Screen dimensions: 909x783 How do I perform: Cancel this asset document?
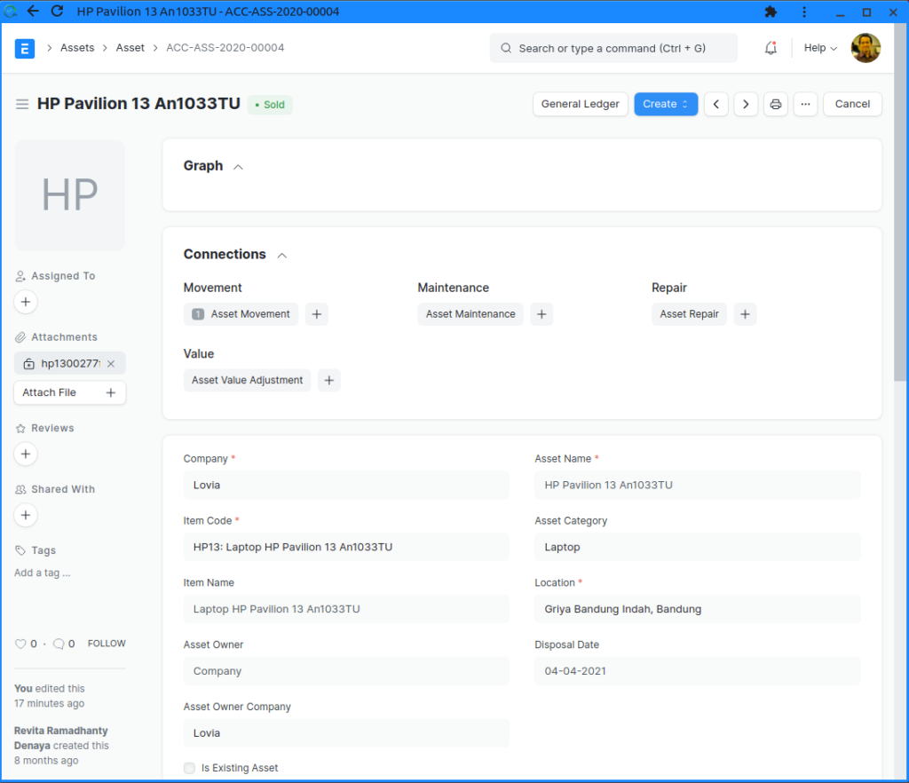tap(851, 105)
